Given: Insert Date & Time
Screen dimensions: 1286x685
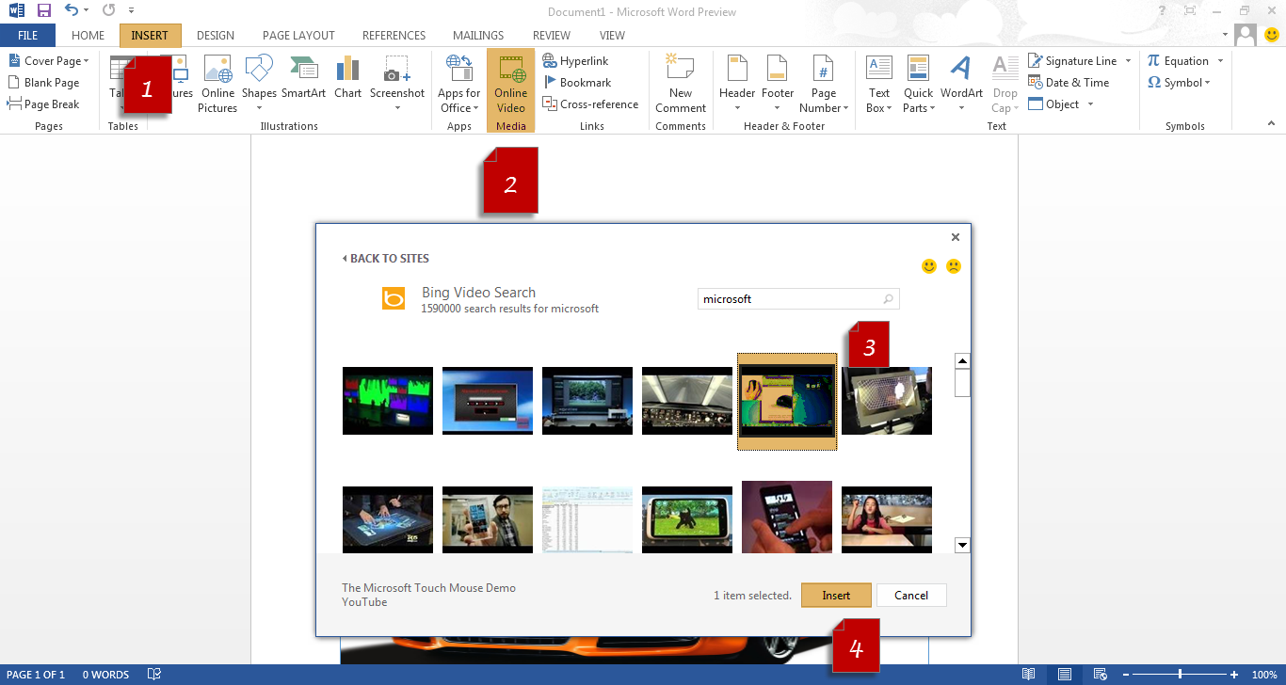Looking at the screenshot, I should tap(1069, 83).
